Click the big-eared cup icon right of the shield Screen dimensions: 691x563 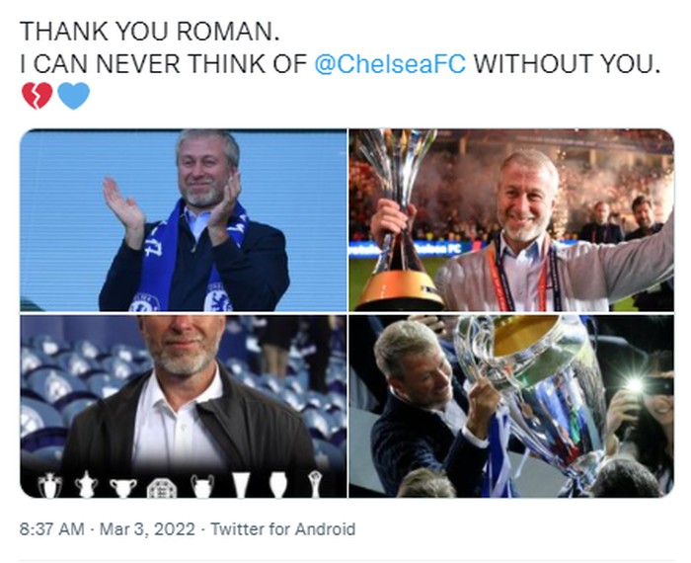(202, 485)
